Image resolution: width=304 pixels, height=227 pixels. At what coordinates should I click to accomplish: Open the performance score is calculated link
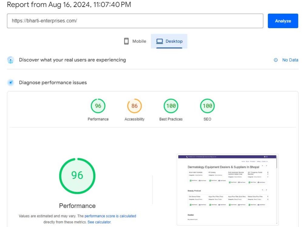110,216
